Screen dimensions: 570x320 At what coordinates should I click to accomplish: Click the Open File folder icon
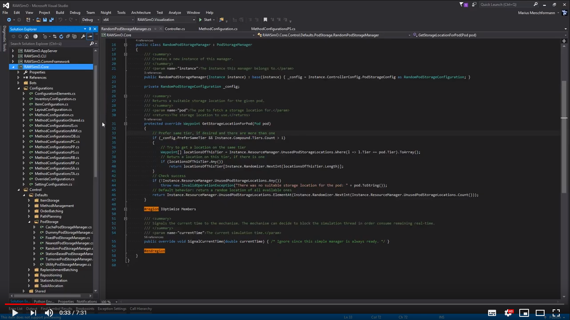(x=38, y=20)
